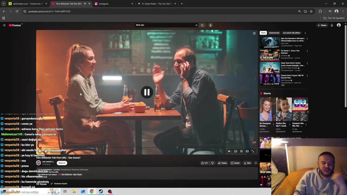Toggle autoplay switch in player controls
The width and height of the screenshot is (347, 195).
click(x=229, y=151)
